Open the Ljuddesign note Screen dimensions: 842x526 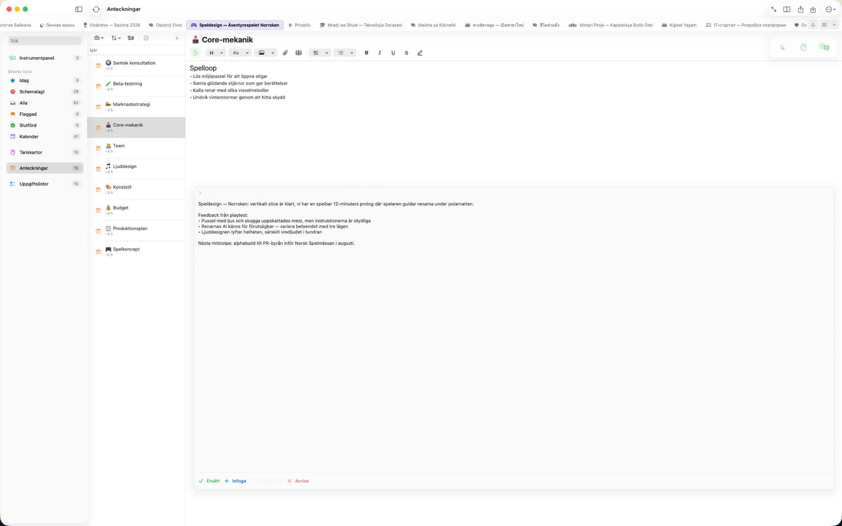136,169
